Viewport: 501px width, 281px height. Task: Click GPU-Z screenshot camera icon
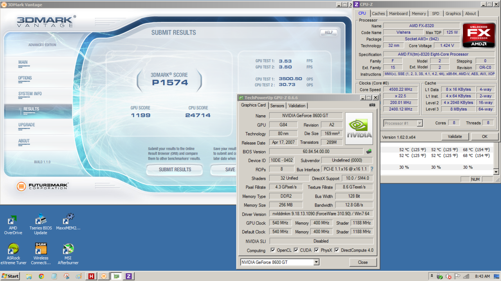coord(372,105)
